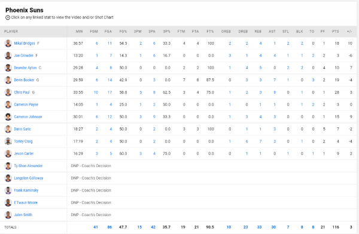The image size is (359, 234).
Task: View team total 42 three-point attempts
Action: click(153, 227)
